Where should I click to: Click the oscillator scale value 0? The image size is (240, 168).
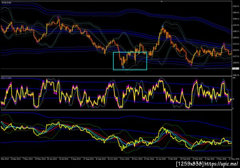coord(233,108)
